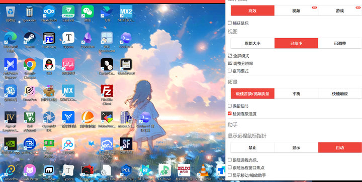
Task: Open FileZilla Client shortcut
Action: [107, 91]
